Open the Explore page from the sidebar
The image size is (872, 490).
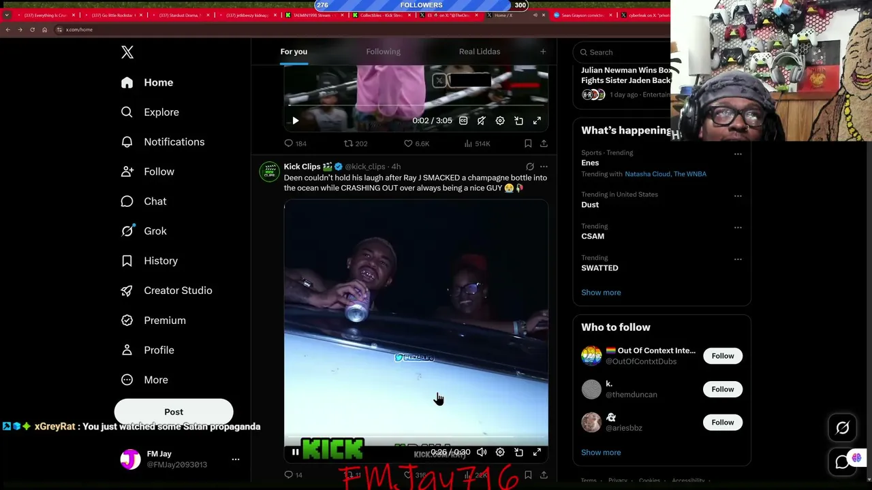150,112
